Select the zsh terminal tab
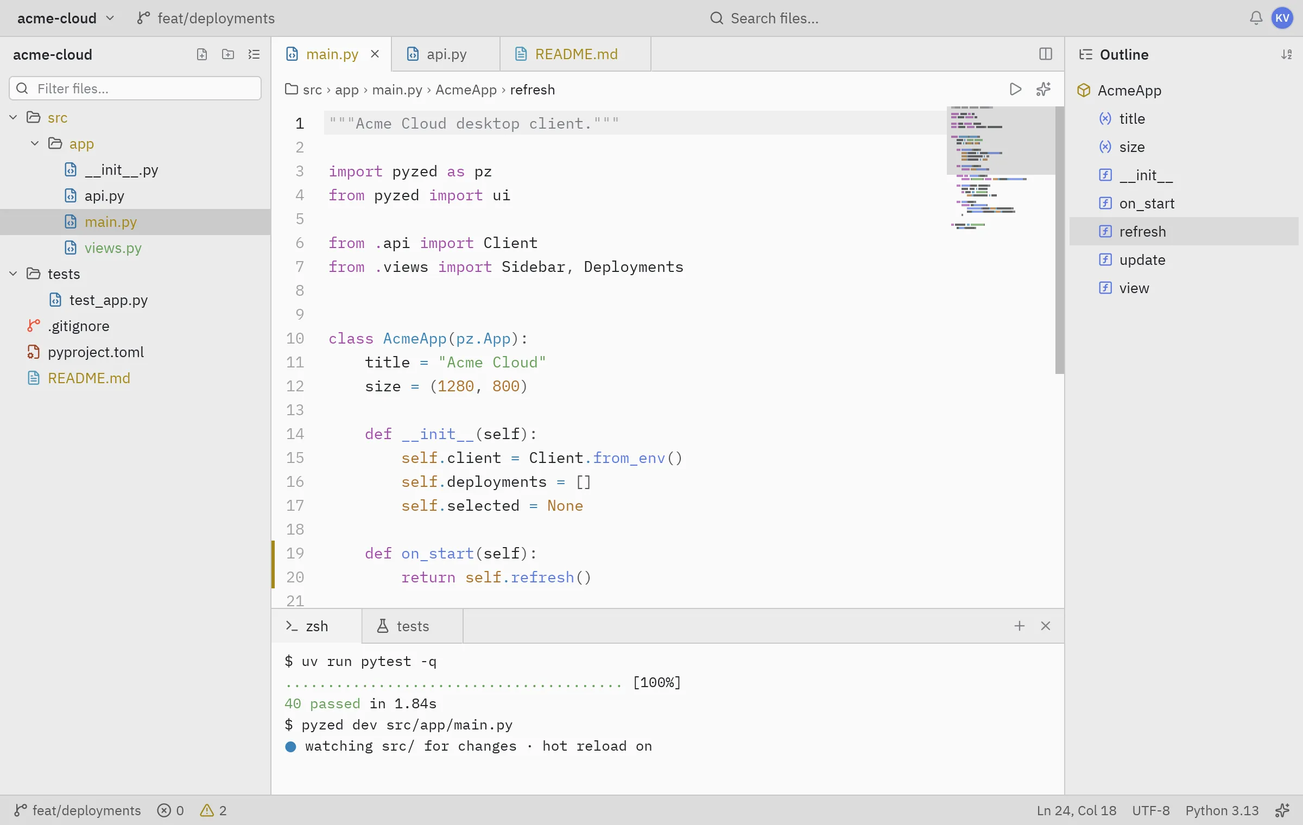This screenshot has width=1303, height=825. point(317,626)
